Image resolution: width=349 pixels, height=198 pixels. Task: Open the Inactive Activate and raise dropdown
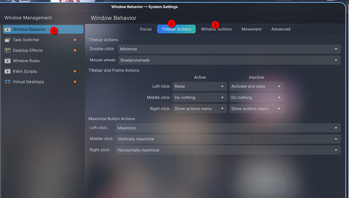coord(256,87)
